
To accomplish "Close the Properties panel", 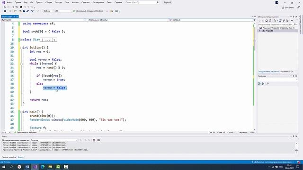I will (x=296, y=76).
